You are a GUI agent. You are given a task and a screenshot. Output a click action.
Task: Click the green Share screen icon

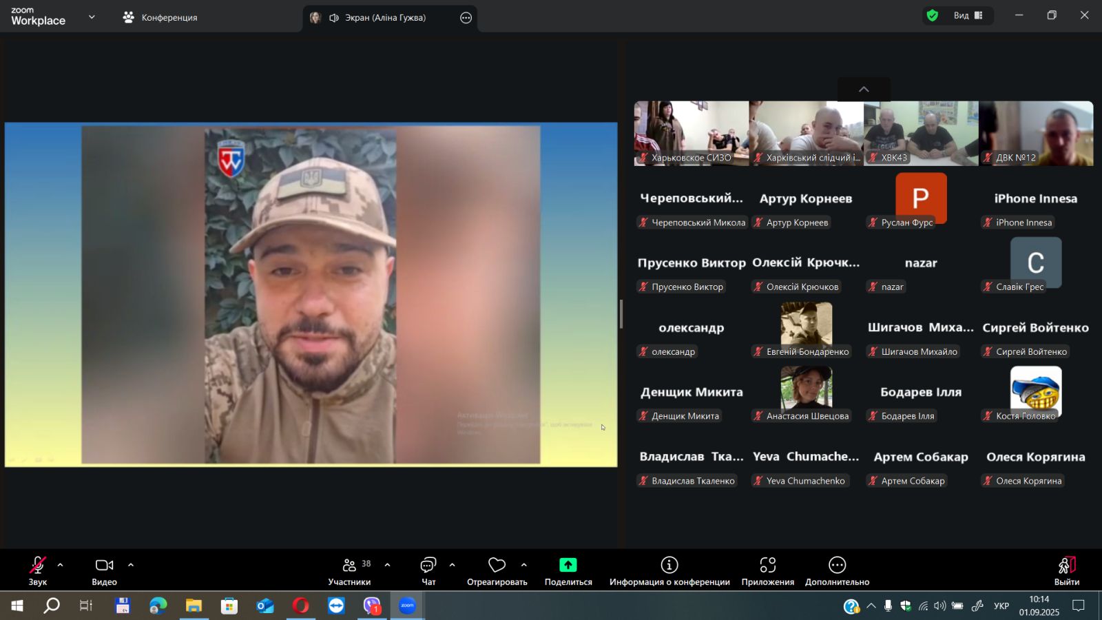coord(568,566)
